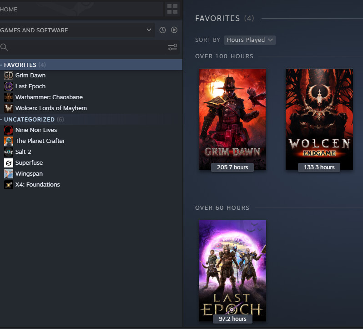Click the Superfuse game icon
The width and height of the screenshot is (363, 329).
point(9,163)
